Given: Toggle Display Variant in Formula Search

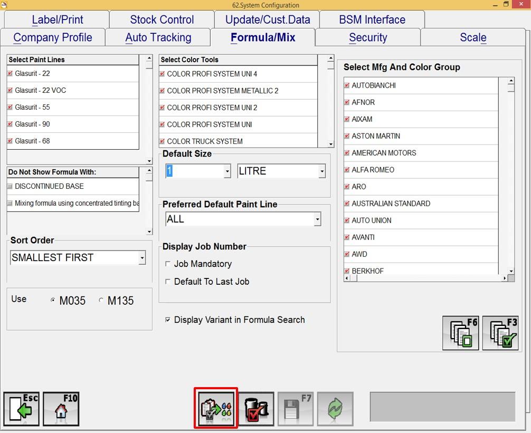Looking at the screenshot, I should (x=168, y=320).
